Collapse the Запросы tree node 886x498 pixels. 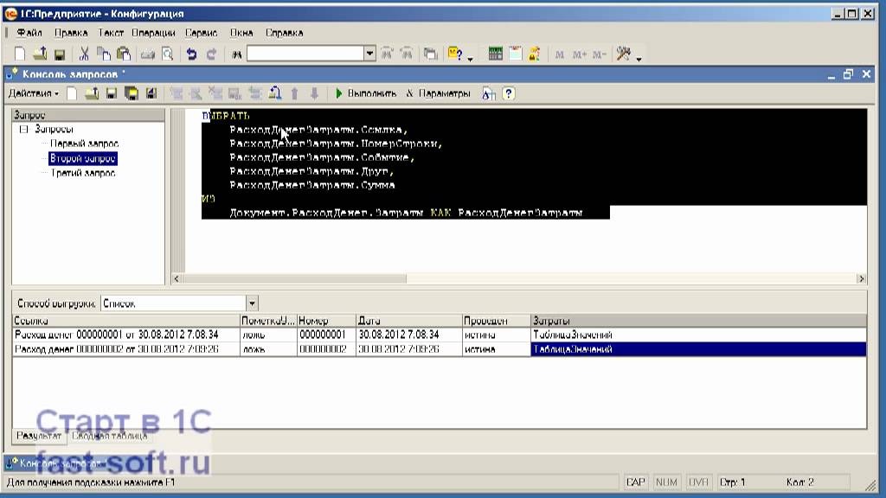pyautogui.click(x=23, y=130)
